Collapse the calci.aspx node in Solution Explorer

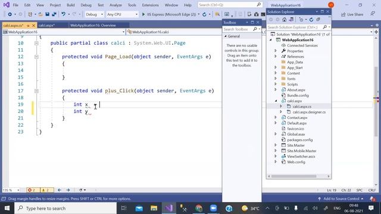[x=276, y=101]
